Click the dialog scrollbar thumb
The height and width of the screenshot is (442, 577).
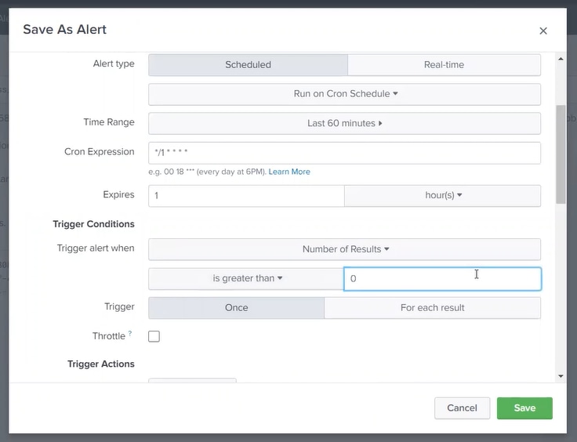(561, 154)
